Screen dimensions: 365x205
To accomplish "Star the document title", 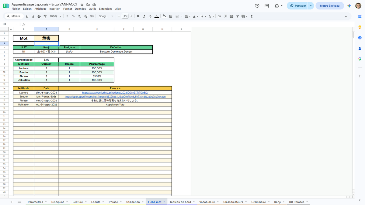I will point(82,5).
